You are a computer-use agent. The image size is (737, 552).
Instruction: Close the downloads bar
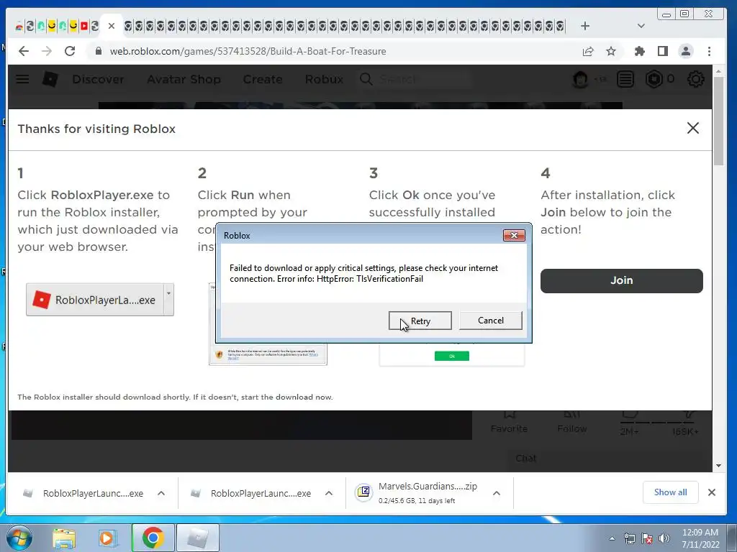pos(712,492)
